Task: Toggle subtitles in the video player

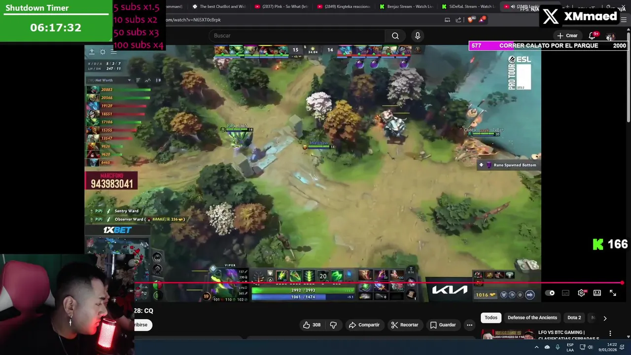Action: [x=565, y=293]
